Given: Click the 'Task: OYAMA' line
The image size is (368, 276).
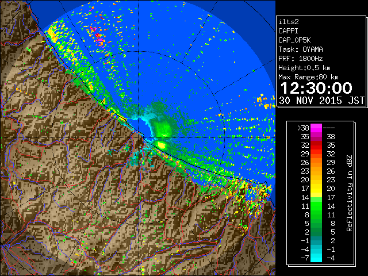Looking at the screenshot, I should click(x=301, y=49).
